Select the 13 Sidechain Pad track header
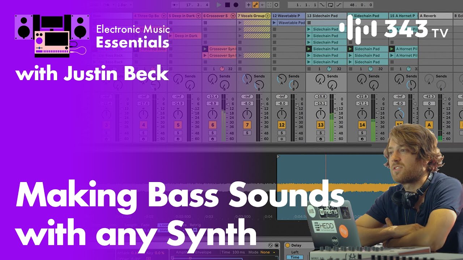 (x=326, y=16)
